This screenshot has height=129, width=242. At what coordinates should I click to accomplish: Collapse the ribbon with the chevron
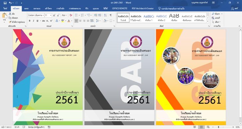239,26
